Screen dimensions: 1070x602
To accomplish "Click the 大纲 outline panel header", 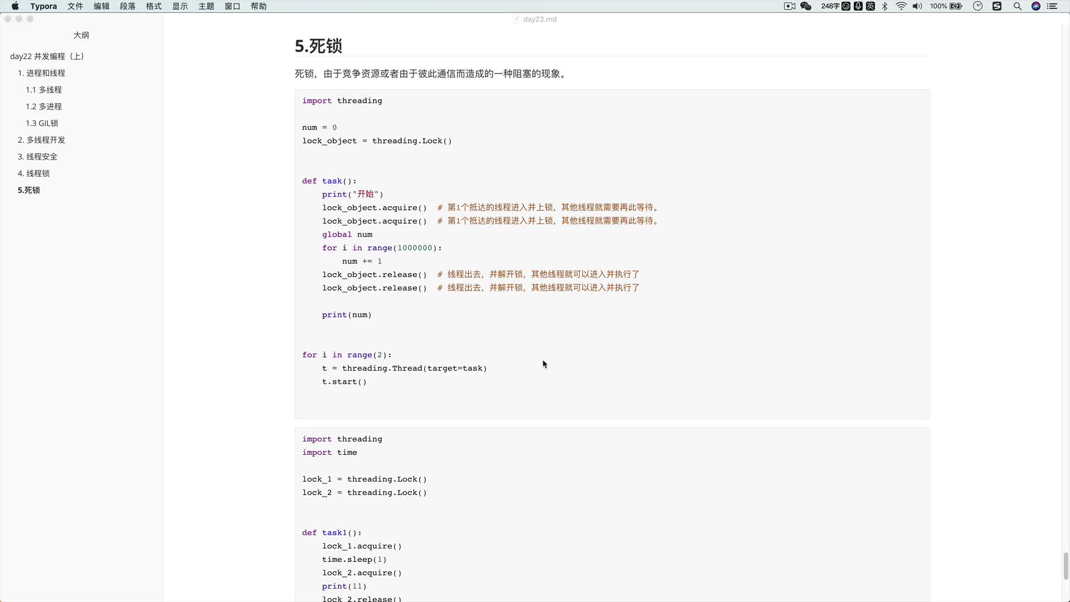I will pos(81,35).
